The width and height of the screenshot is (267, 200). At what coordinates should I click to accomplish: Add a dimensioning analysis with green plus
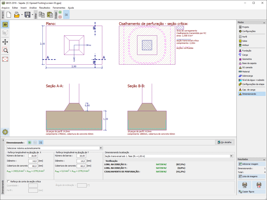[x=30, y=142]
